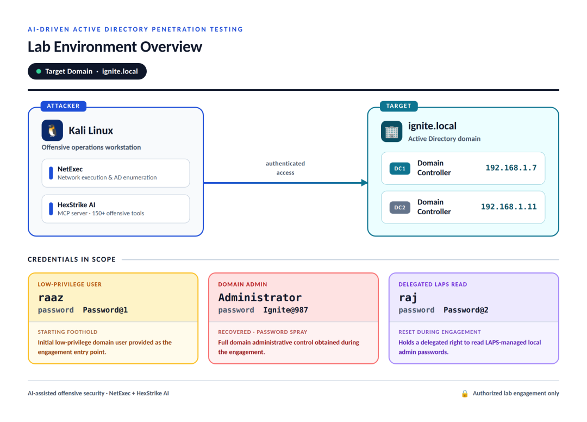Select the NetExec tool card
The width and height of the screenshot is (587, 422).
pos(116,173)
